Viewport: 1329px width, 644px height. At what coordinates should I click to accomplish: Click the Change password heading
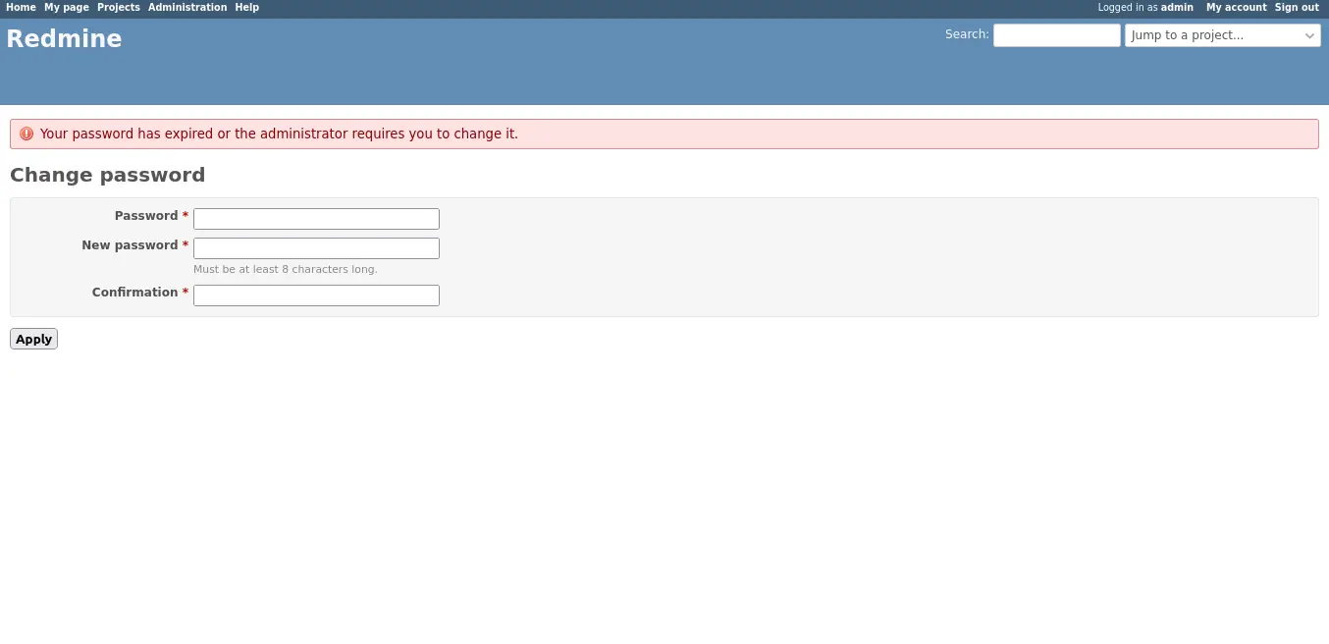tap(107, 175)
